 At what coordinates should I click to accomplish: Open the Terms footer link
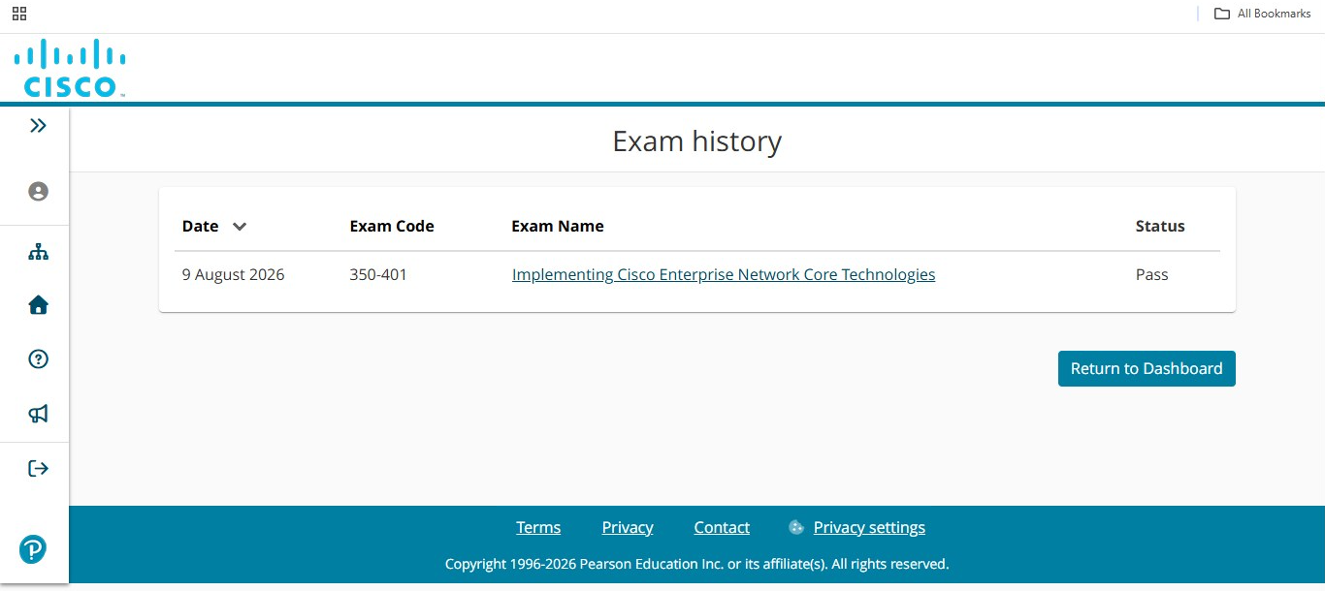click(538, 527)
